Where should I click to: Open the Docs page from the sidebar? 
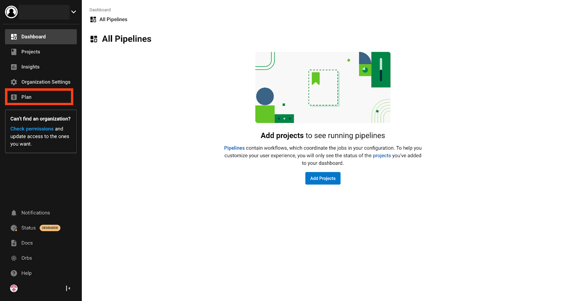click(x=27, y=243)
